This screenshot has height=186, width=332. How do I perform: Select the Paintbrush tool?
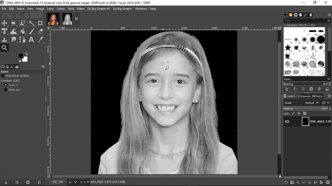(32, 31)
